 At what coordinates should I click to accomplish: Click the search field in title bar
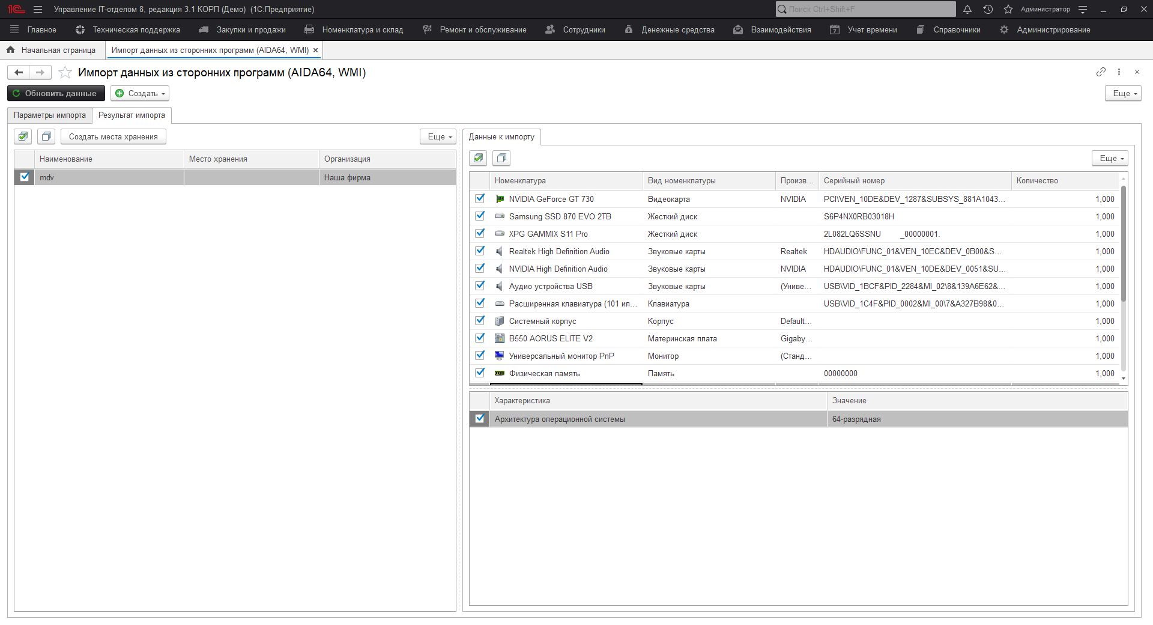(x=865, y=9)
